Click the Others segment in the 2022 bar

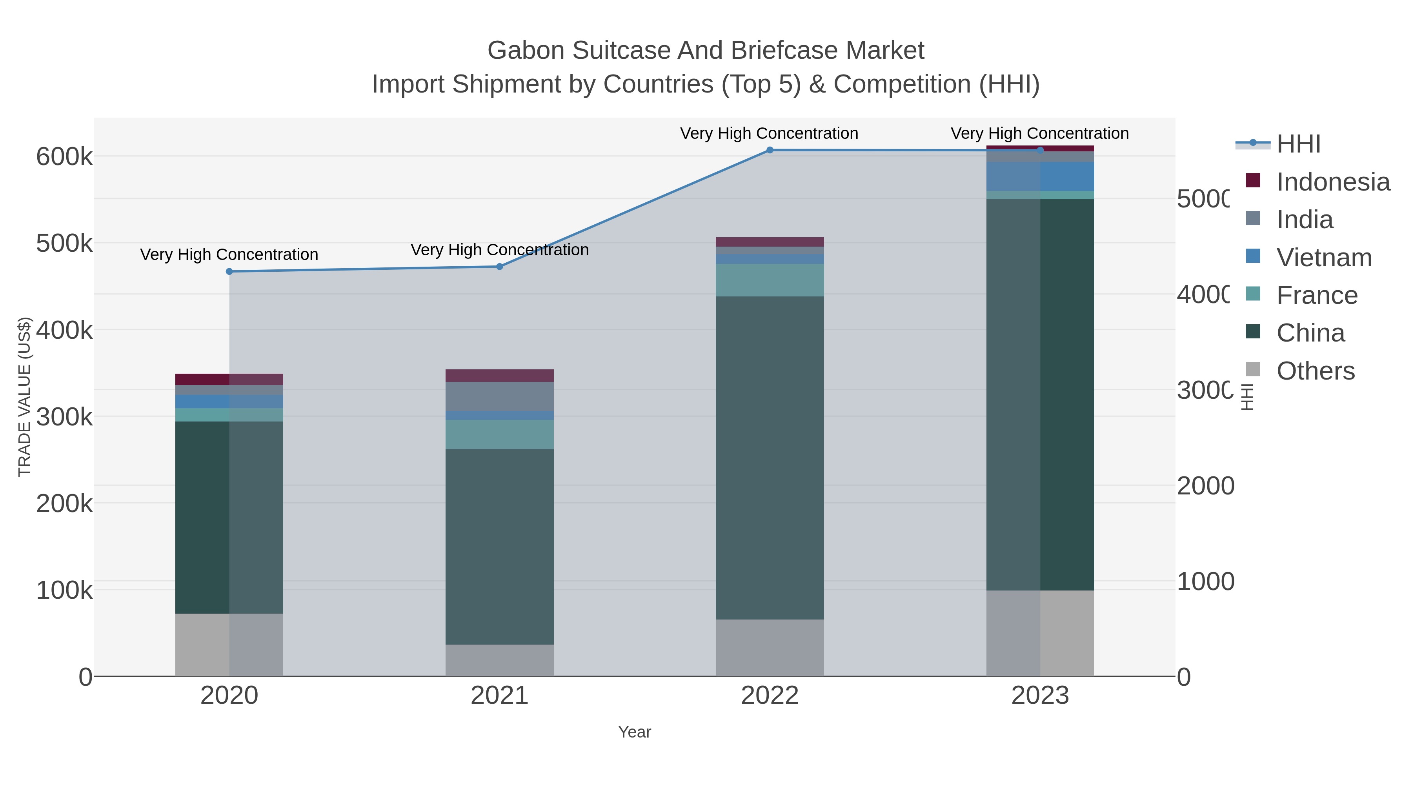tap(770, 648)
